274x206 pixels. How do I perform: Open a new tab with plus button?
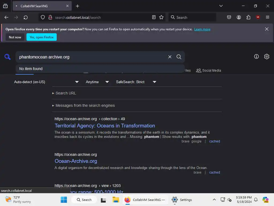(x=77, y=6)
